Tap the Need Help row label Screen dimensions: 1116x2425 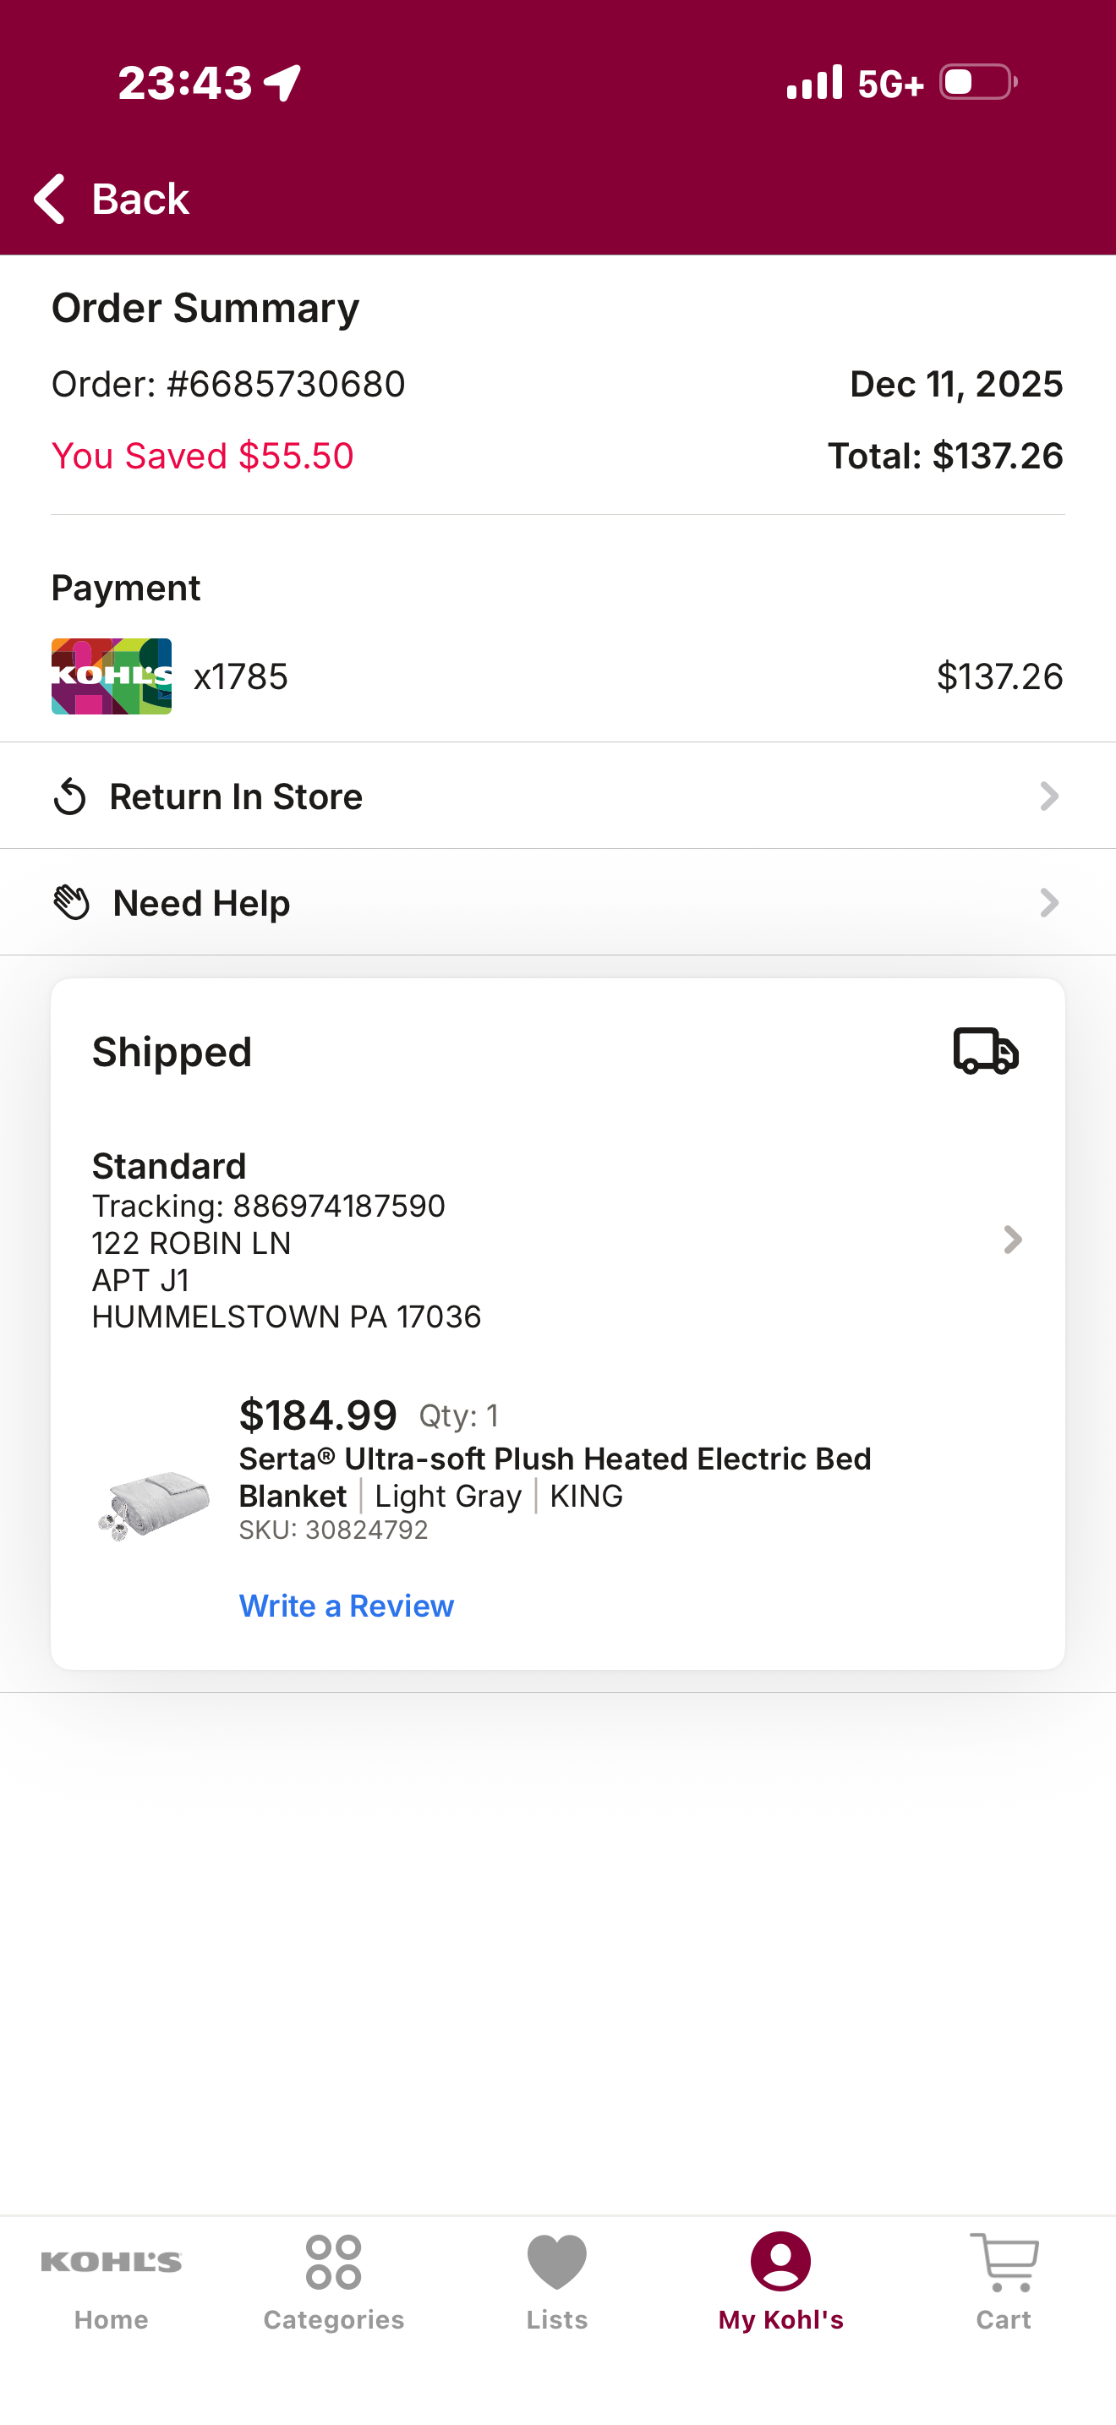coord(201,903)
